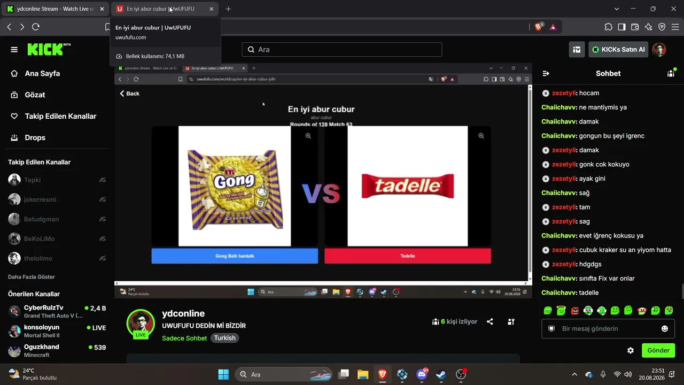The width and height of the screenshot is (684, 385).
Task: Open chat identity badge icon
Action: click(x=551, y=329)
